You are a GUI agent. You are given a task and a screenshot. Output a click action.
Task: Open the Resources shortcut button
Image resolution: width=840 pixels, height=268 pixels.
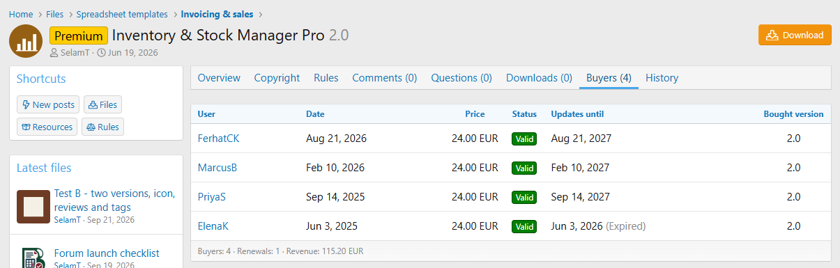click(47, 127)
